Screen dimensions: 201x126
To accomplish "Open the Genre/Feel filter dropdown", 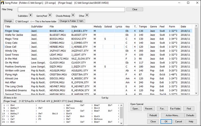I will pyautogui.click(x=50, y=15).
